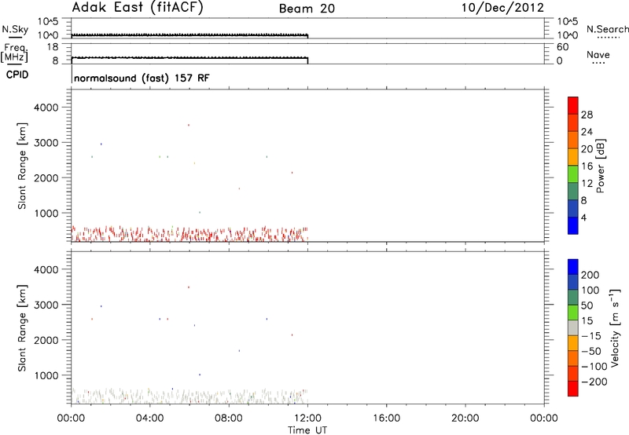The image size is (629, 435).
Task: Click the "18" frequency axis tick label
Action: click(53, 47)
